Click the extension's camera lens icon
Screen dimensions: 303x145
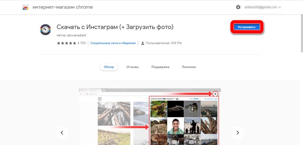(x=45, y=30)
